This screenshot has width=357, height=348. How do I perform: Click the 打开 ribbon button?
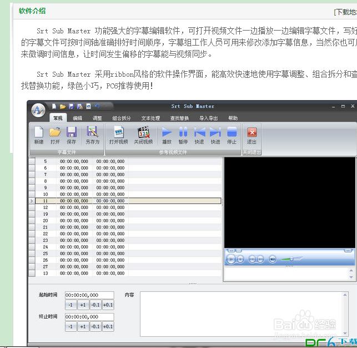click(x=55, y=135)
